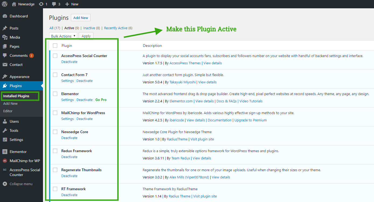
Task: Click the Pages icon in sidebar
Action: click(x=5, y=46)
